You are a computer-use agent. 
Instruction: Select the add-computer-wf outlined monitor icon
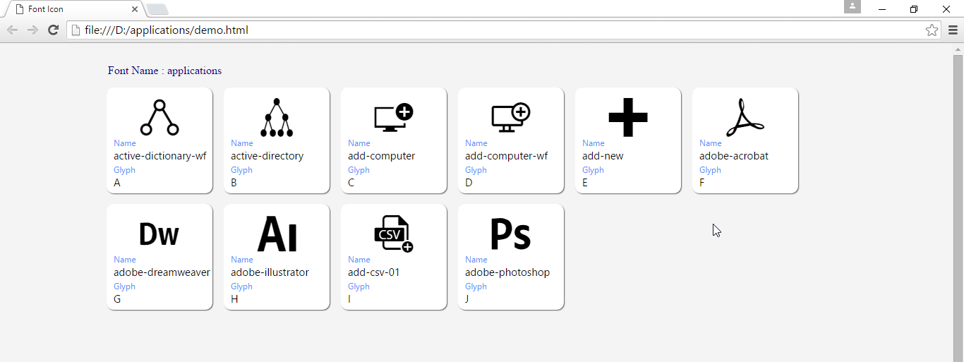tap(511, 117)
